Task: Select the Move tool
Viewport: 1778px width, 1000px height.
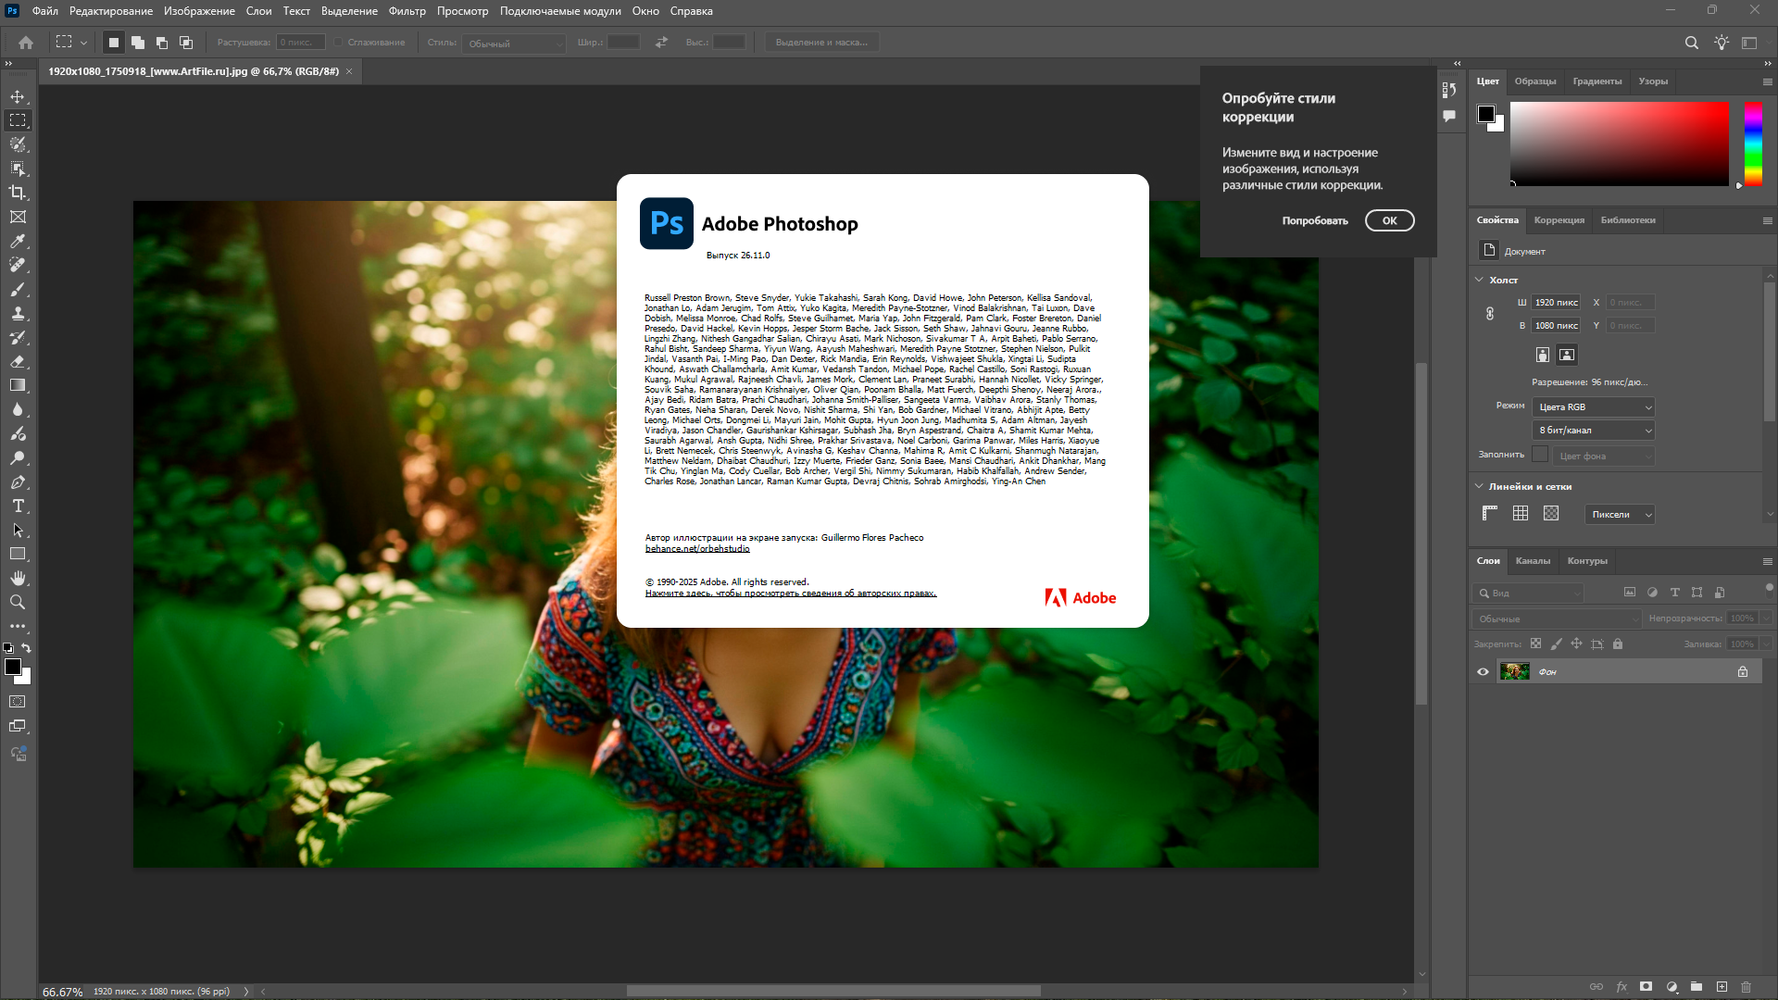Action: 18,96
